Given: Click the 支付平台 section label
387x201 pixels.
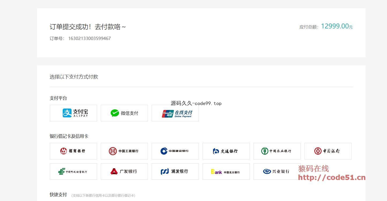Looking at the screenshot, I should [x=58, y=98].
